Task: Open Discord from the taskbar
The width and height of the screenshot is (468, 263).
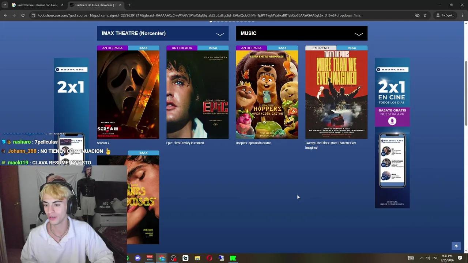Action: click(137, 258)
